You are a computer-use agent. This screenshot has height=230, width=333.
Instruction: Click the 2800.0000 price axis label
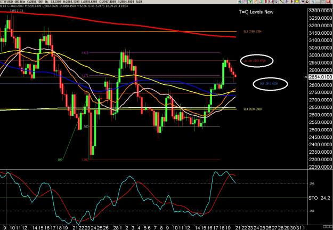coord(320,85)
